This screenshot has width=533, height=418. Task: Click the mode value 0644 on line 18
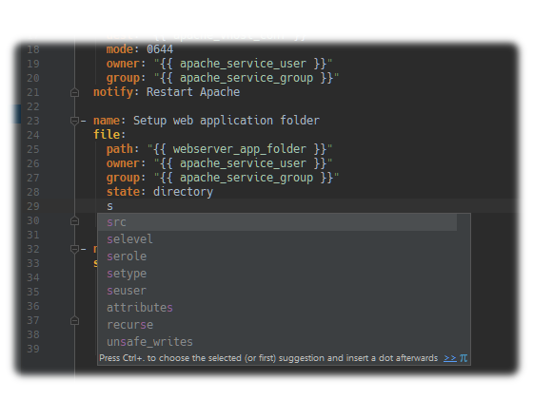pos(160,49)
